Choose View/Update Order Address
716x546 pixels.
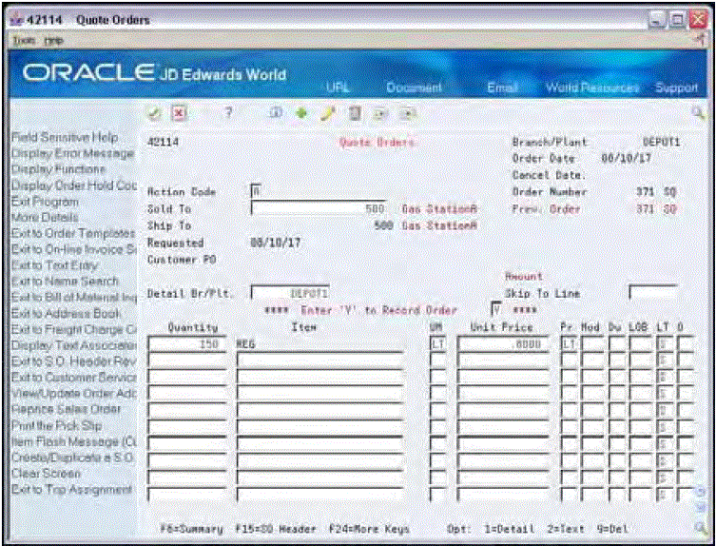73,393
